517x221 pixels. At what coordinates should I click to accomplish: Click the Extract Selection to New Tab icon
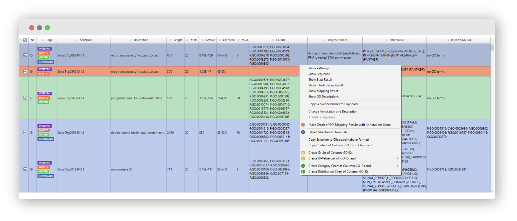point(303,132)
